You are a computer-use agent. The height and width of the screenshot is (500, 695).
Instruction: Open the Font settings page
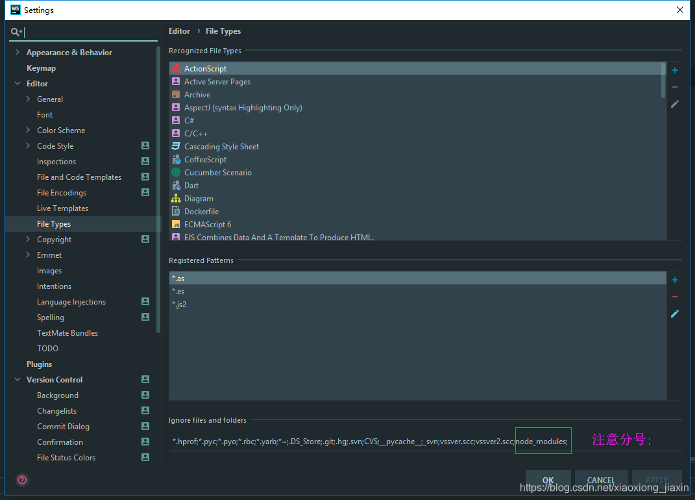tap(45, 114)
